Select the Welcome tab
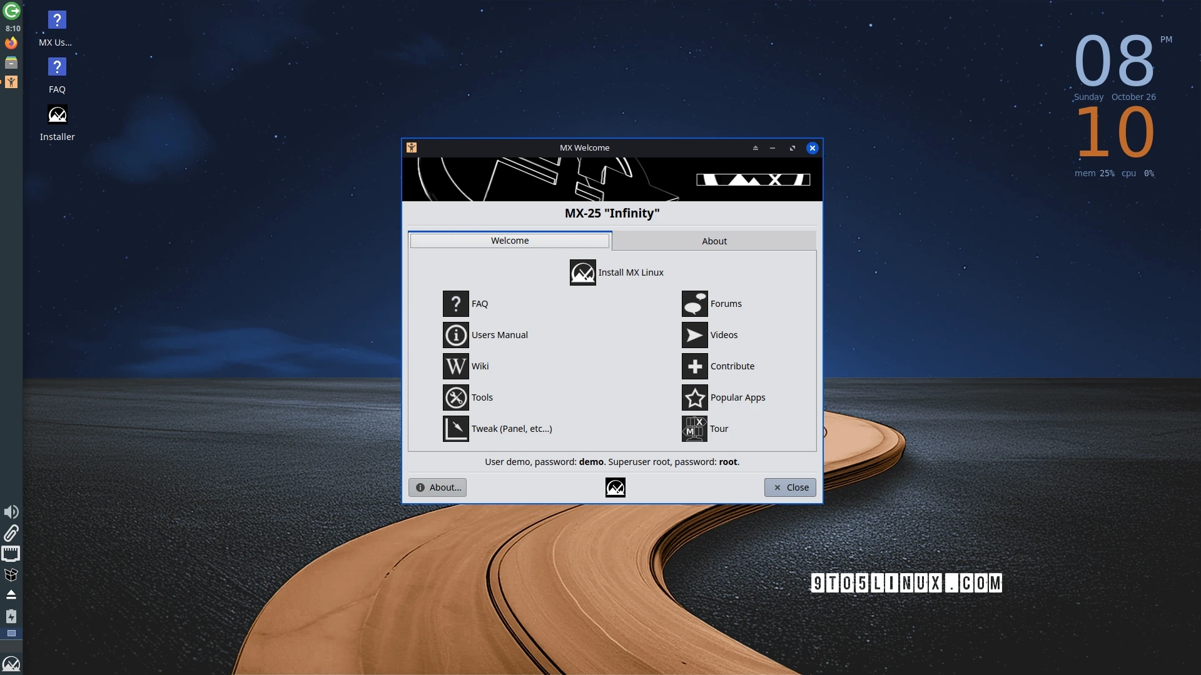This screenshot has width=1201, height=675. 509,241
